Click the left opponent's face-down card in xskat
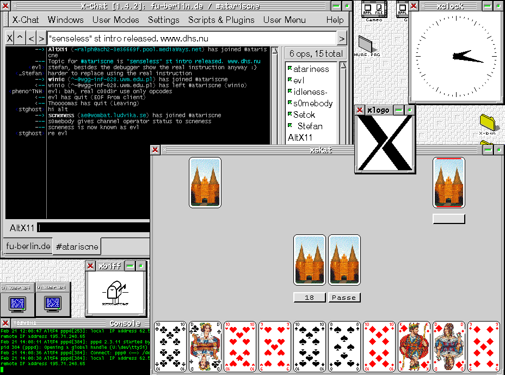This screenshot has width=505, height=375. [205, 183]
